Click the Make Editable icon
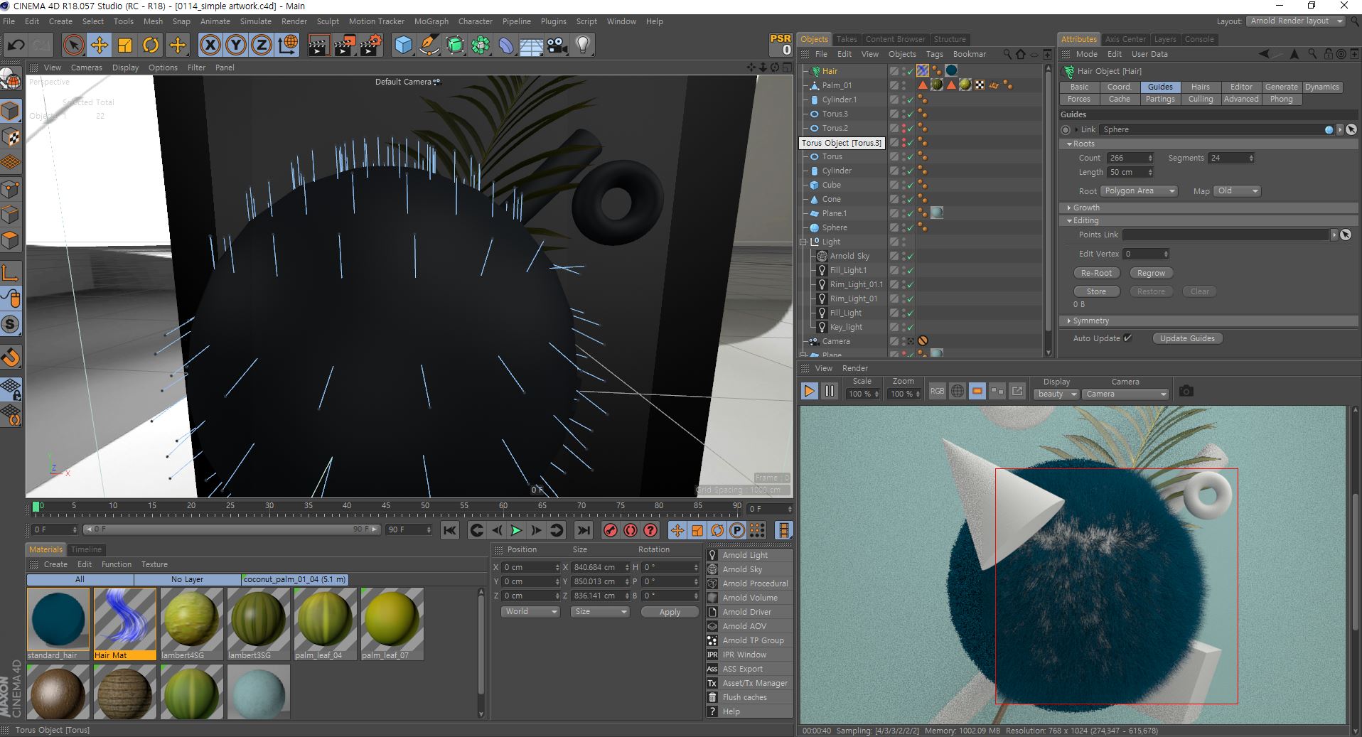Image resolution: width=1362 pixels, height=737 pixels. pyautogui.click(x=11, y=79)
